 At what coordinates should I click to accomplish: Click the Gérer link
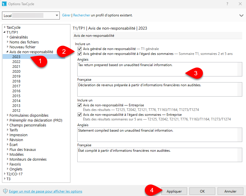[66, 15]
